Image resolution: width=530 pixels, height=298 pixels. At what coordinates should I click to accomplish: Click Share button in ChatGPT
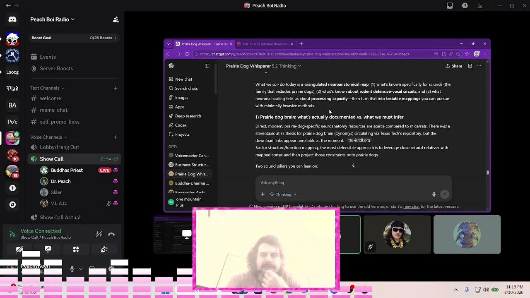click(454, 66)
